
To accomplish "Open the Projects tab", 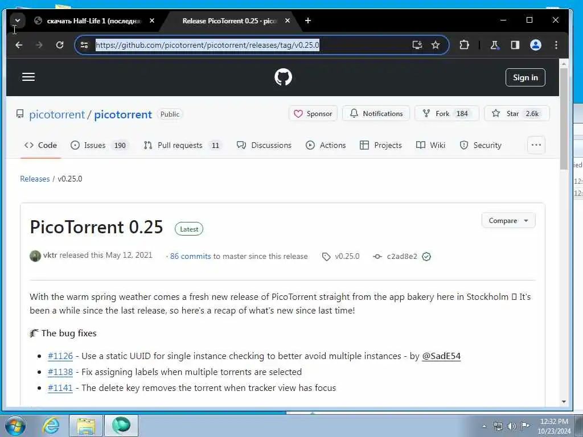I will (381, 145).
